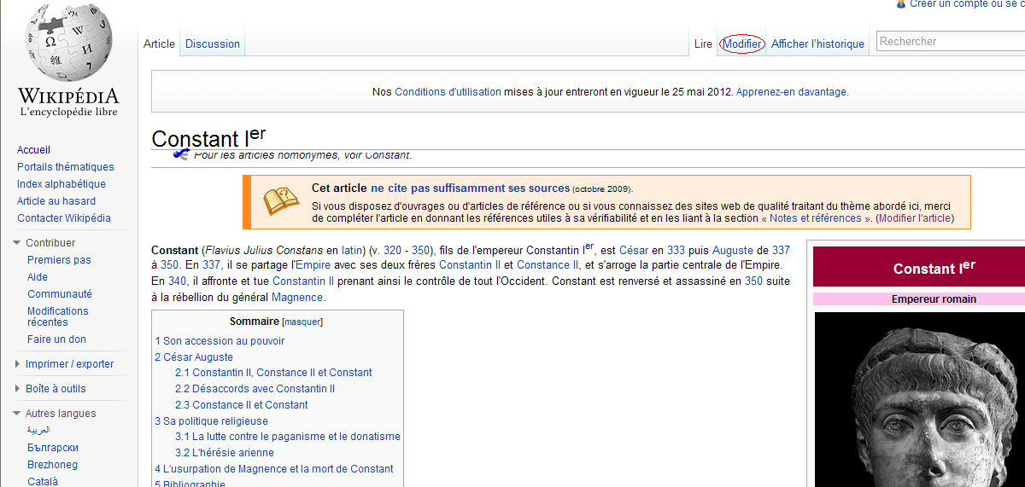
Task: Select Català language link
Action: click(x=43, y=482)
